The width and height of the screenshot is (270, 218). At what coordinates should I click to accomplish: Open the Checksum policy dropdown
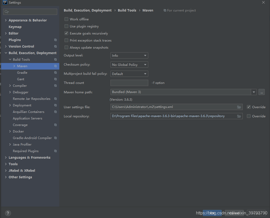tap(129, 65)
